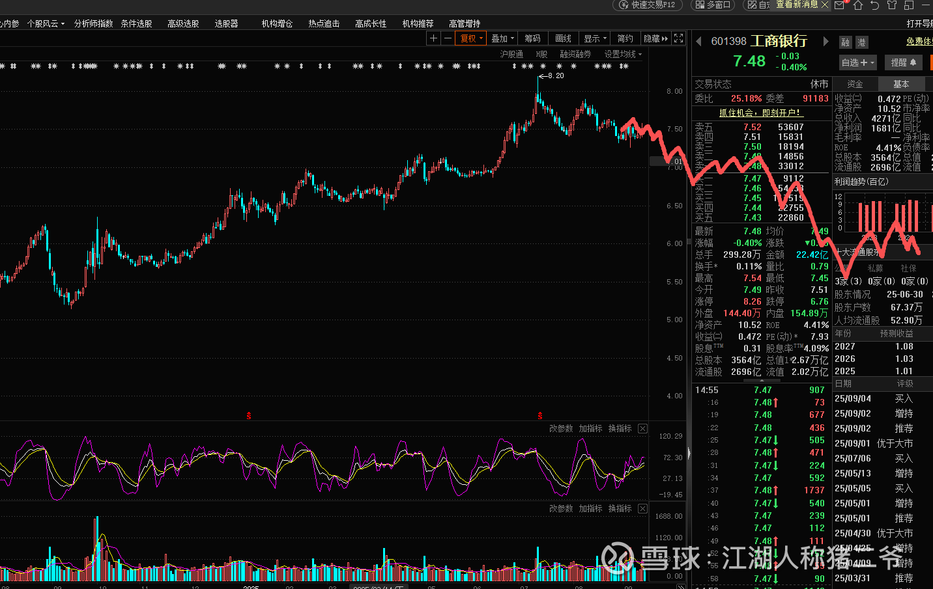933x589 pixels.
Task: Click the undo back arrow icon in title bar
Action: [x=874, y=5]
